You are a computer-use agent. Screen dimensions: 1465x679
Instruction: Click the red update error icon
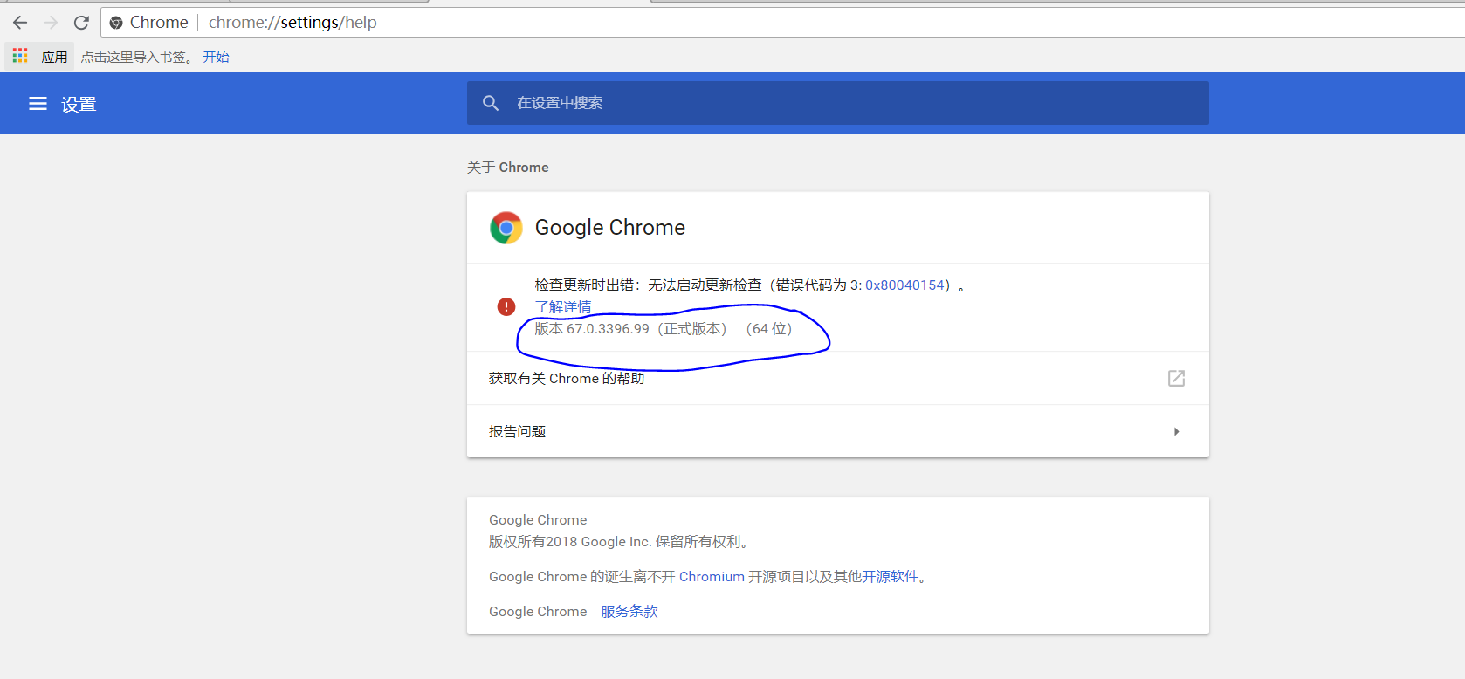pos(506,306)
